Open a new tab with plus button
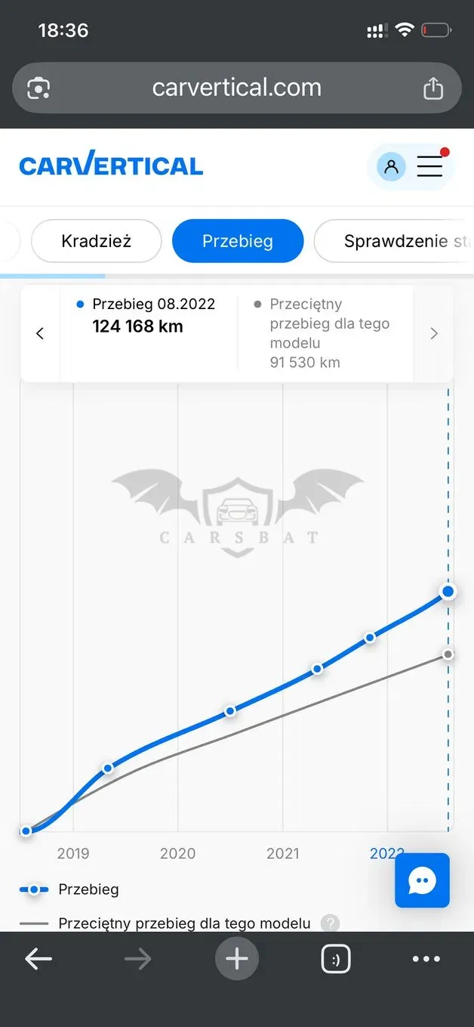This screenshot has width=474, height=1027. 237,959
